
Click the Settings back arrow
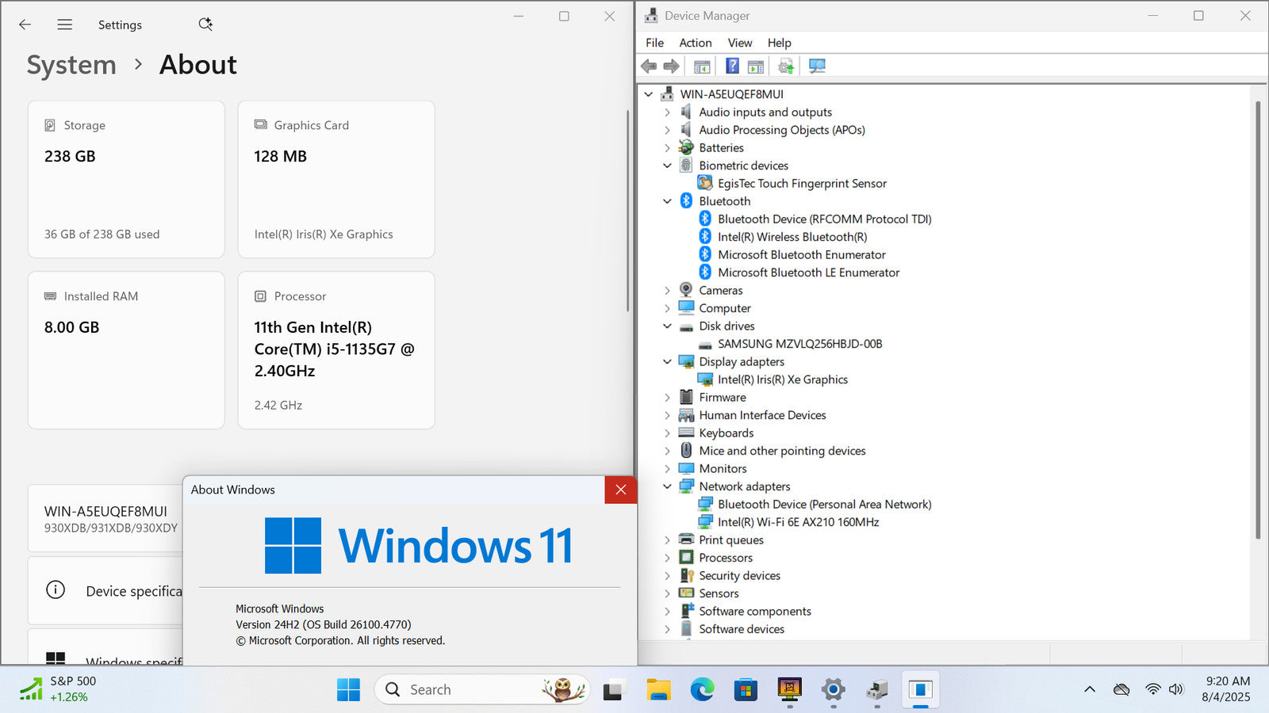(25, 25)
